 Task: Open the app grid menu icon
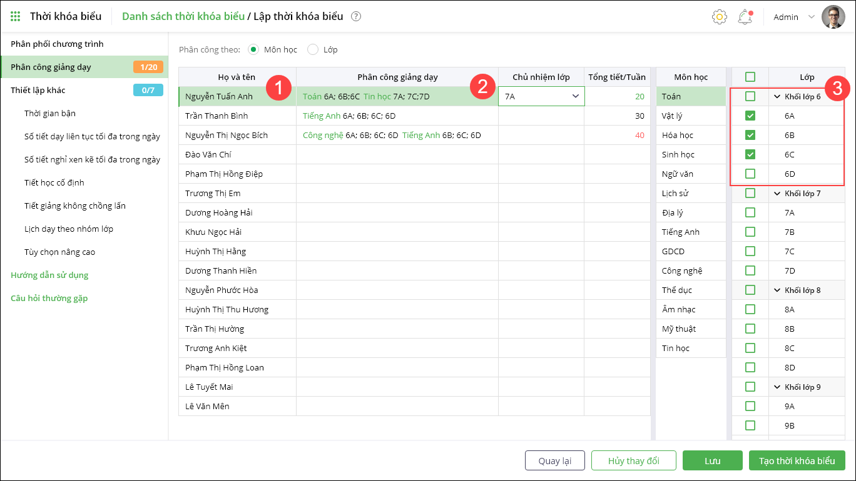coord(16,16)
